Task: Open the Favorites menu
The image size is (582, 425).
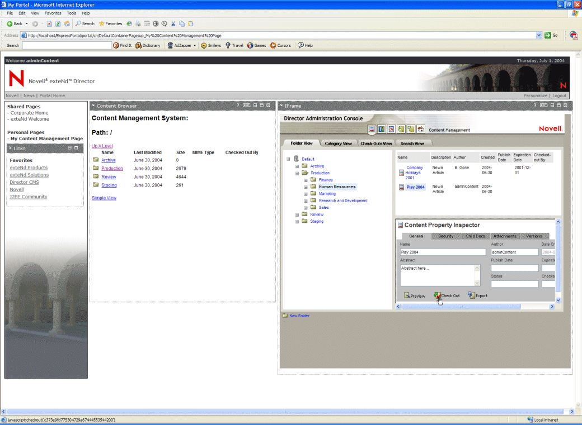Action: (53, 13)
